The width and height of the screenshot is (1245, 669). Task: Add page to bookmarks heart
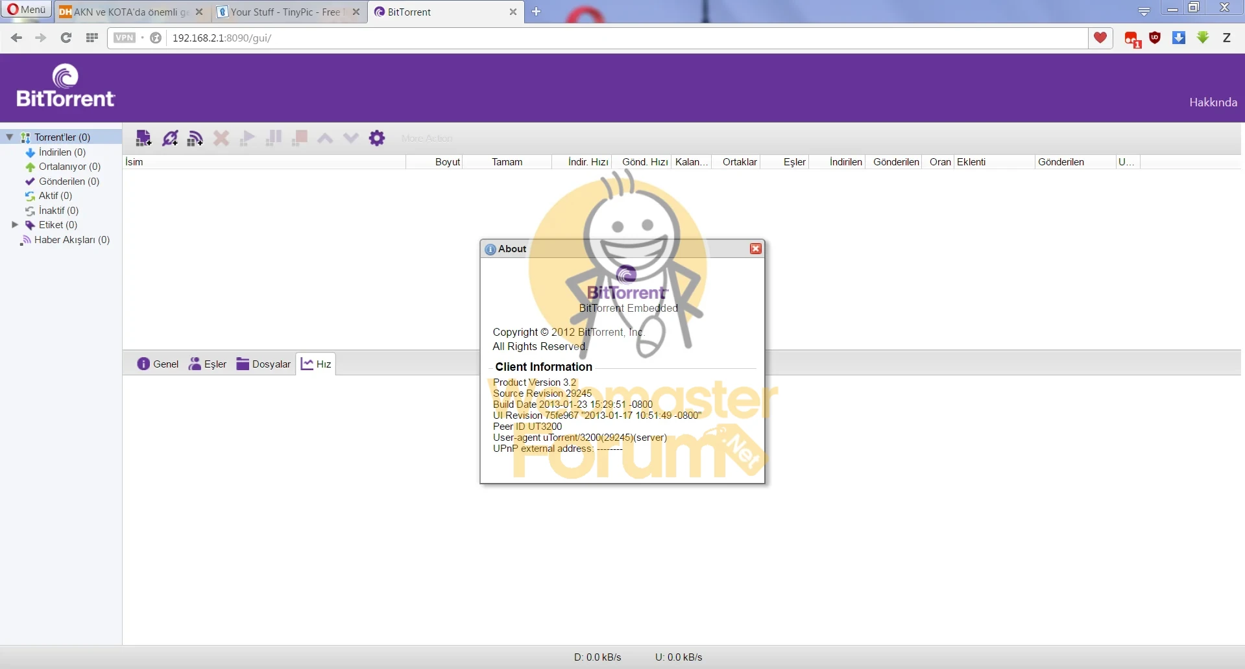1100,38
